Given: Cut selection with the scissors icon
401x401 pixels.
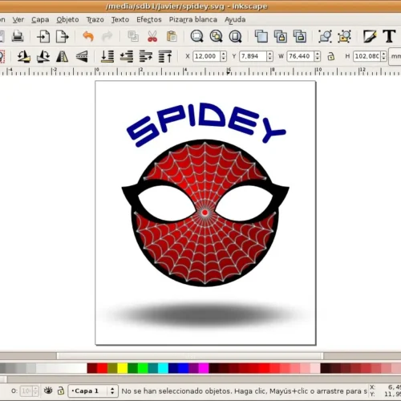Looking at the screenshot, I should [152, 36].
